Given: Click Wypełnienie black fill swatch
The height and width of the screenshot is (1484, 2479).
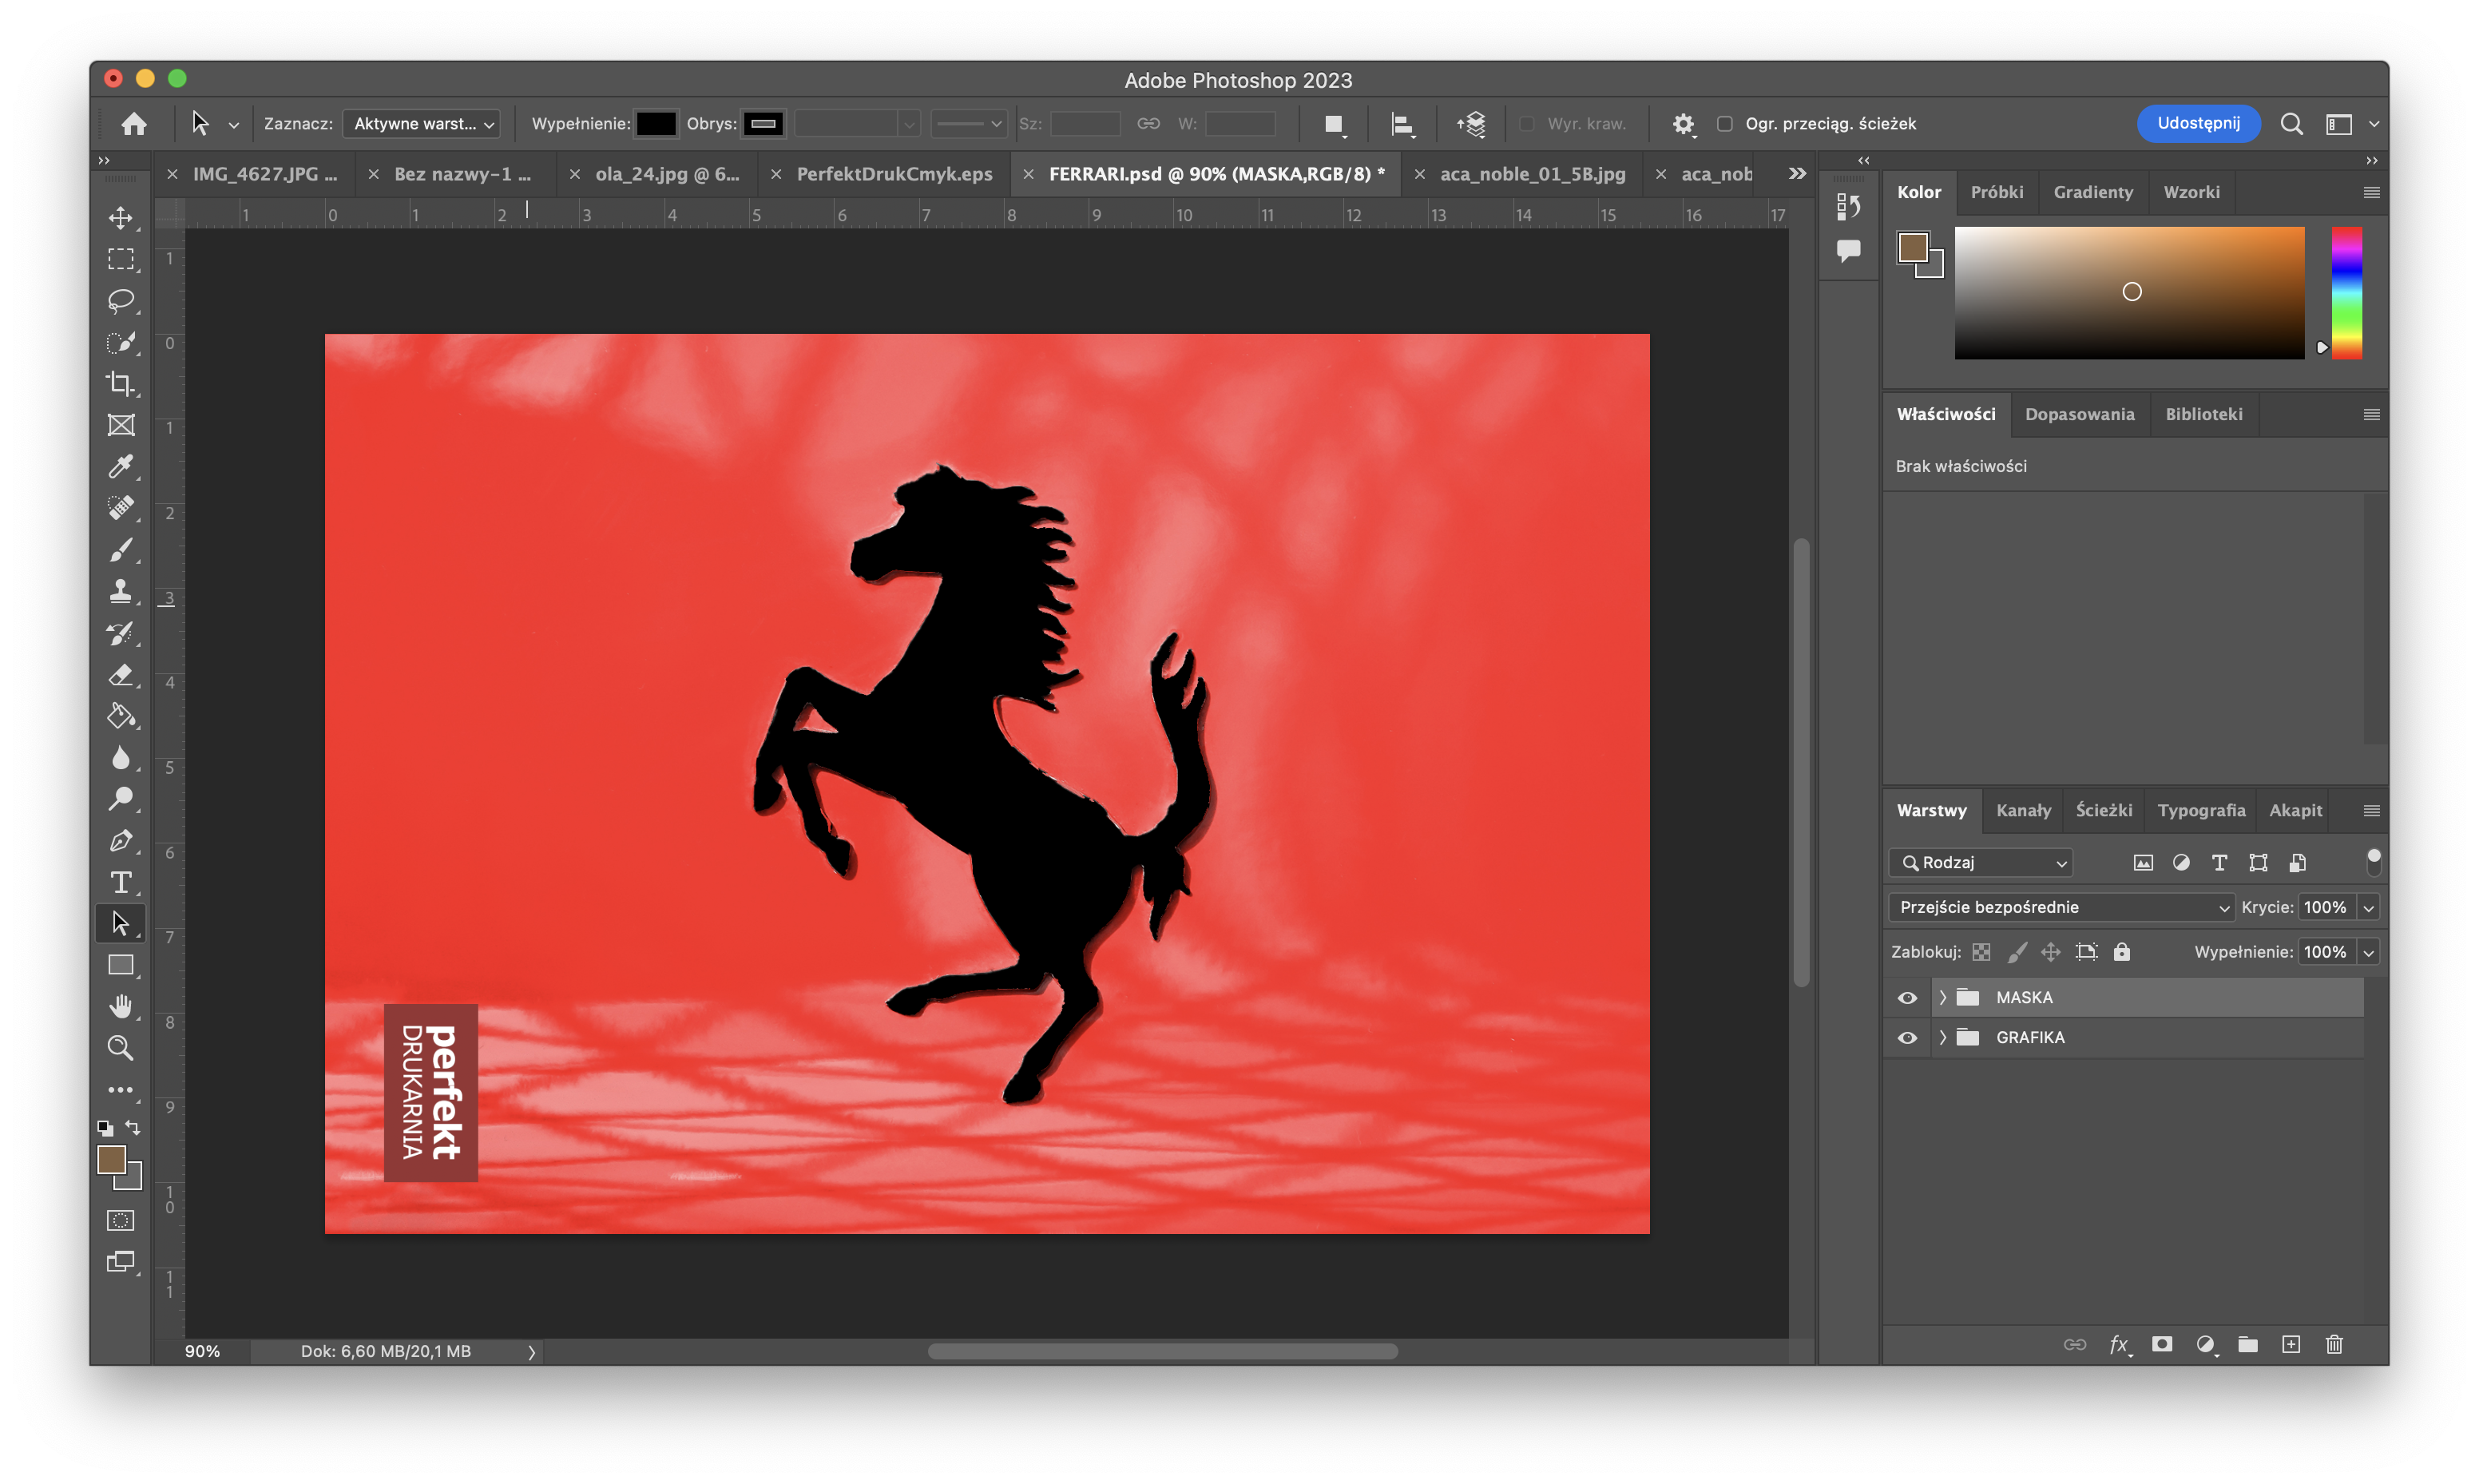Looking at the screenshot, I should click(x=656, y=124).
